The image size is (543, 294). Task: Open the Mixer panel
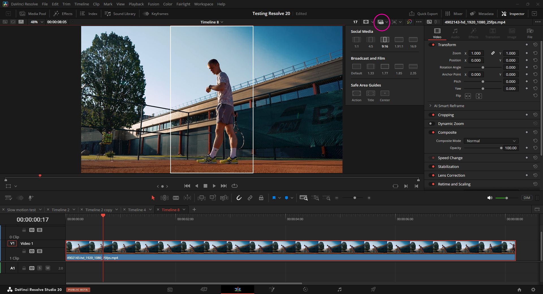pyautogui.click(x=454, y=14)
